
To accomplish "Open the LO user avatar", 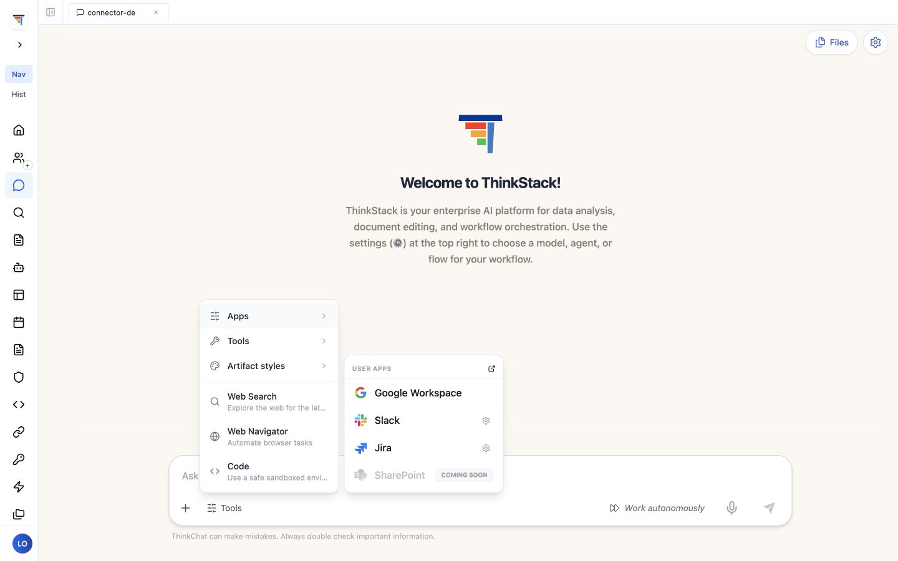I will point(22,544).
